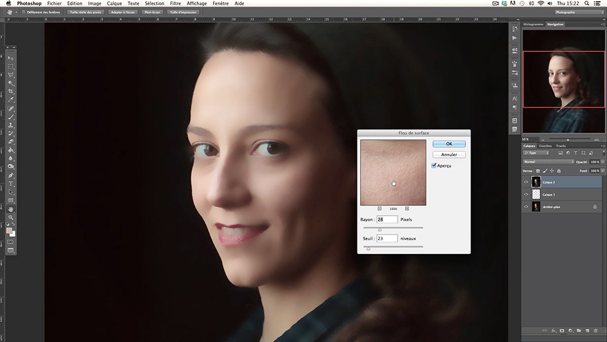This screenshot has width=607, height=342.
Task: Open the Photographie workspace dropdown
Action: click(579, 12)
